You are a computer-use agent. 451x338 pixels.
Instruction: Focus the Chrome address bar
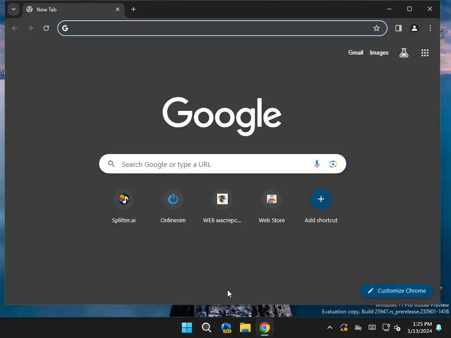tap(222, 28)
